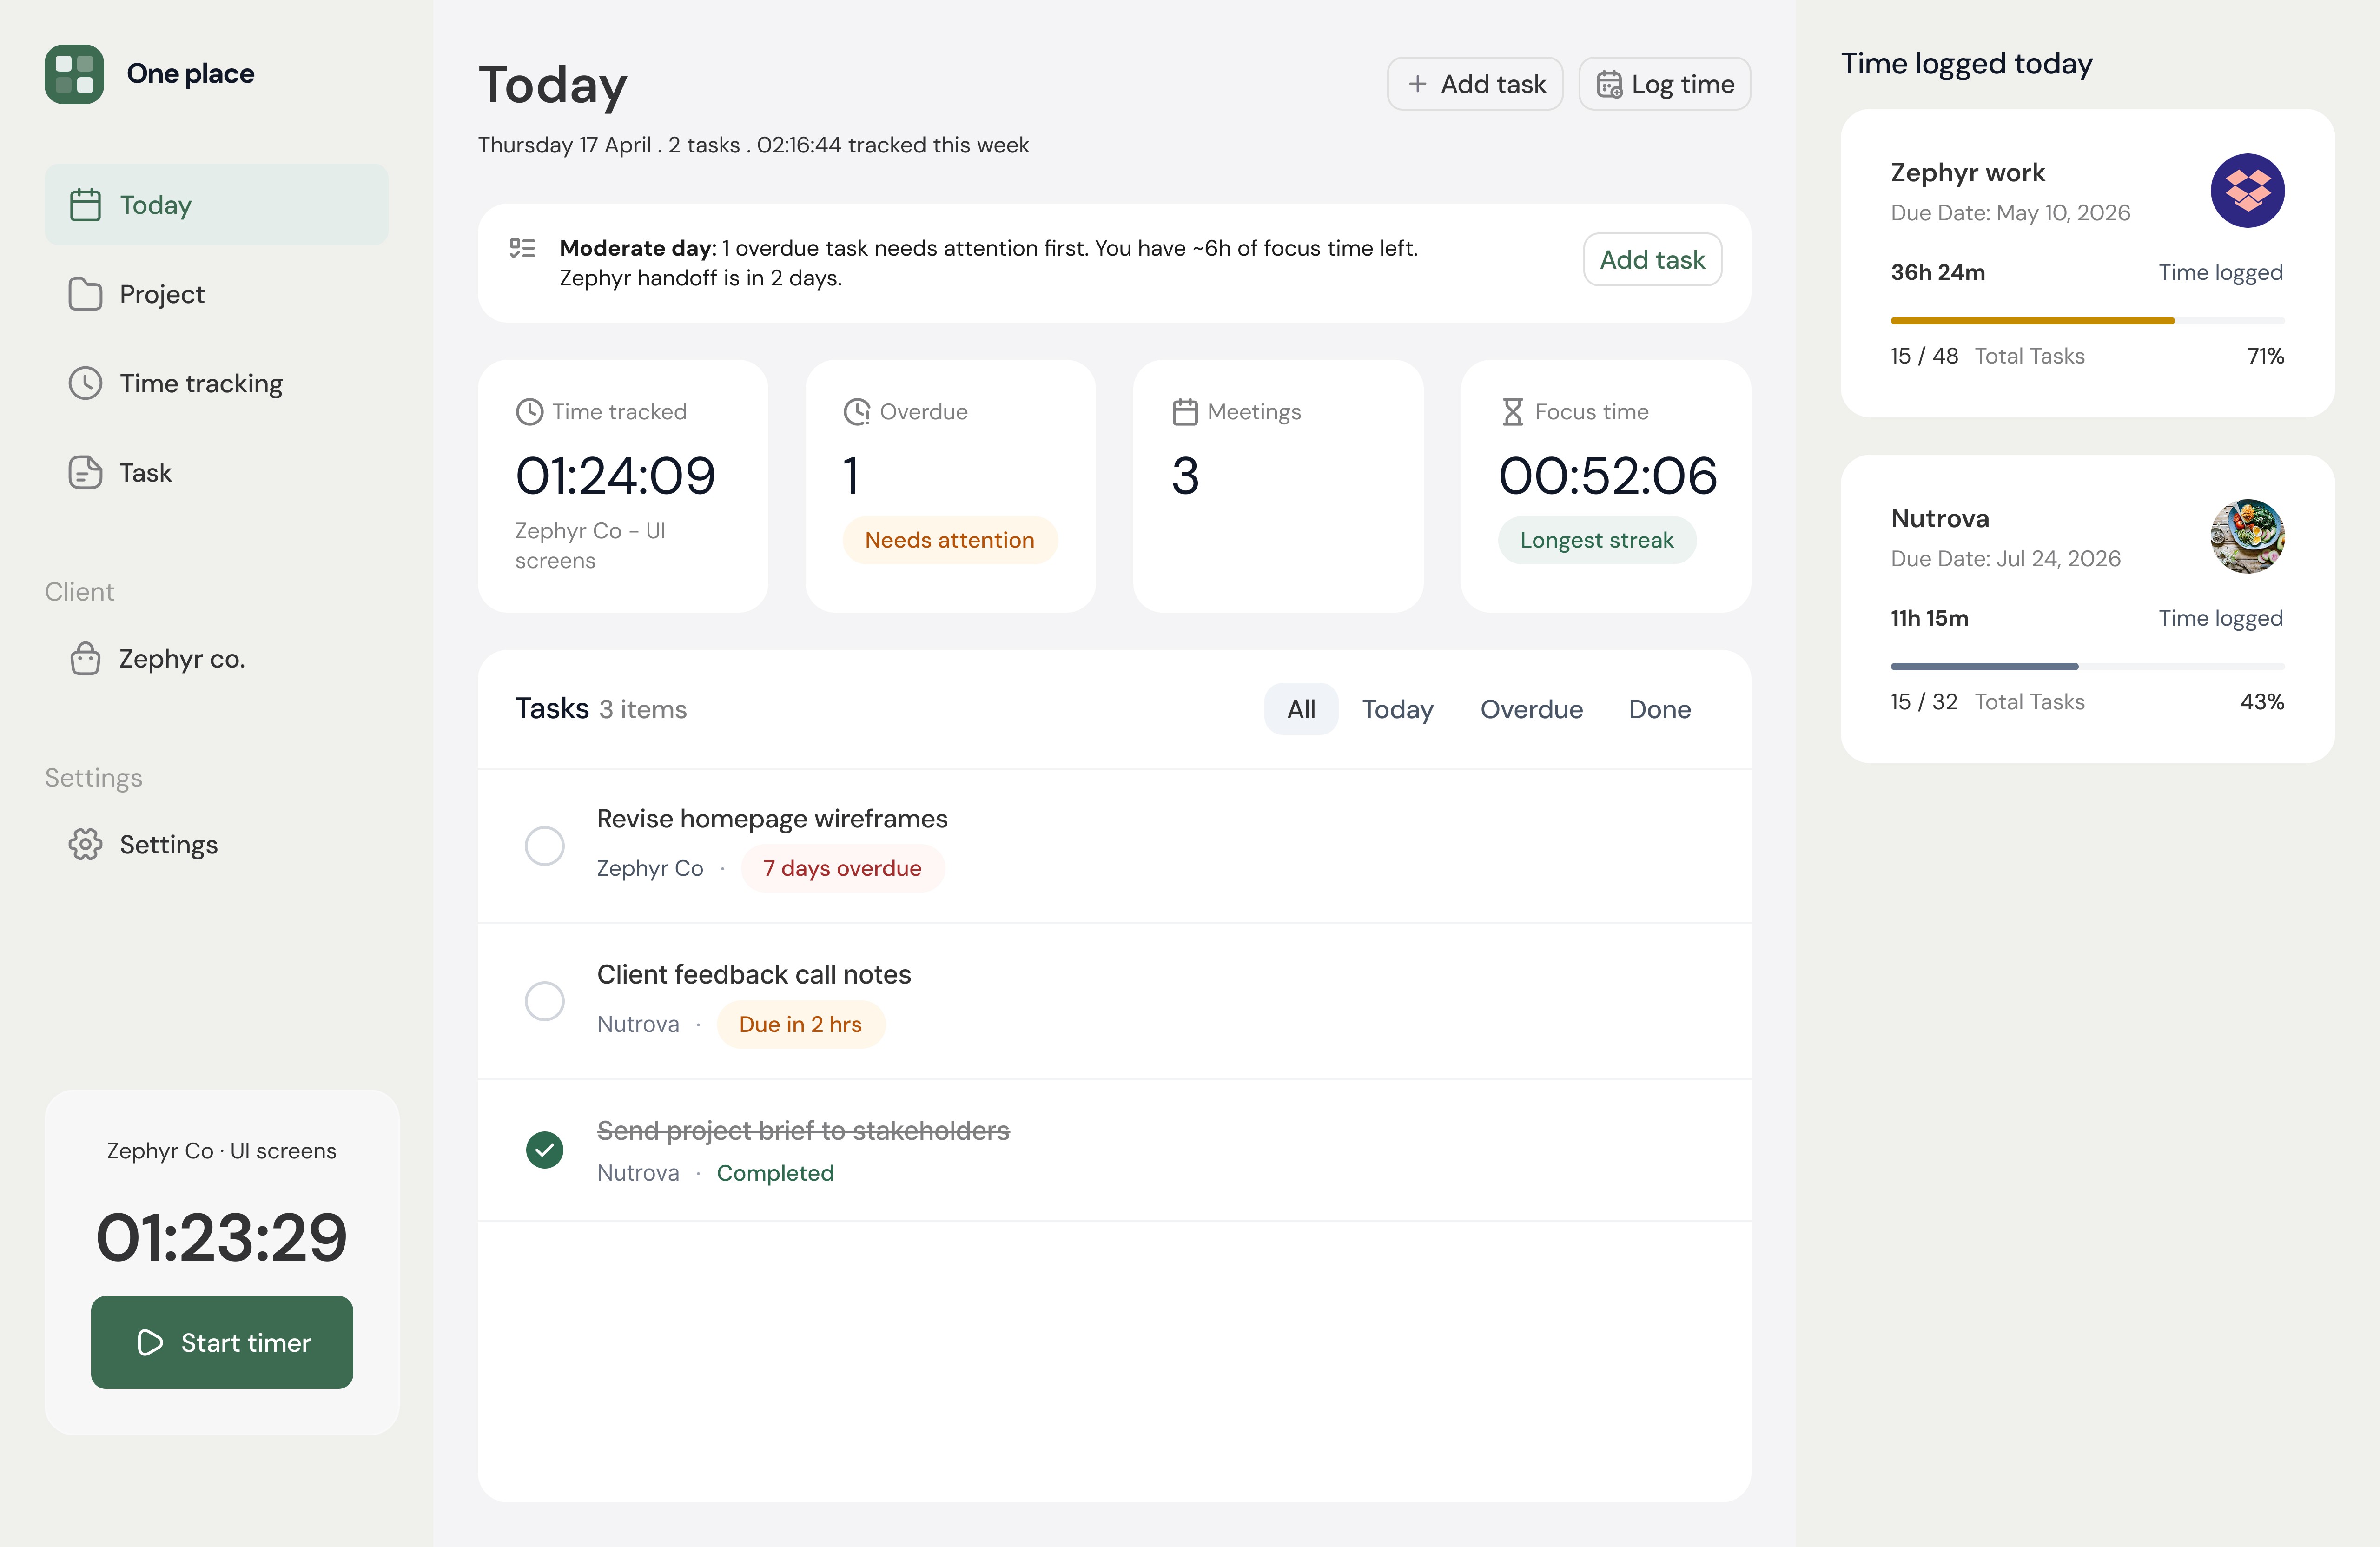Show the Overdue tasks filter tab
This screenshot has width=2380, height=1547.
[x=1531, y=709]
